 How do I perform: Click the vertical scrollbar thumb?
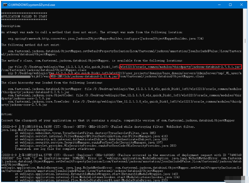pyautogui.click(x=245, y=41)
